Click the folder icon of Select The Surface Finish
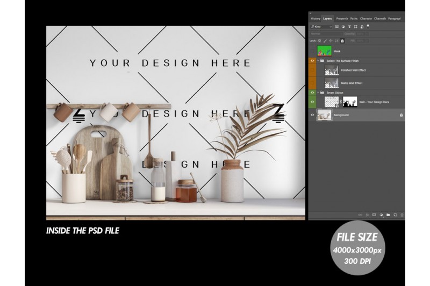The height and width of the screenshot is (286, 430). click(322, 61)
